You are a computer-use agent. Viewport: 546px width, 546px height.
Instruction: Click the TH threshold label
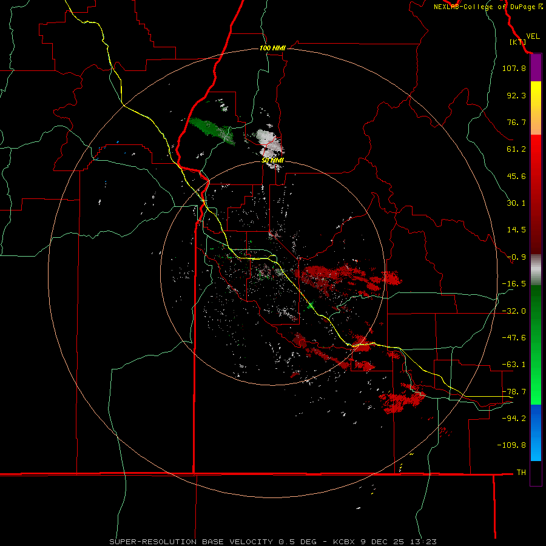[521, 473]
